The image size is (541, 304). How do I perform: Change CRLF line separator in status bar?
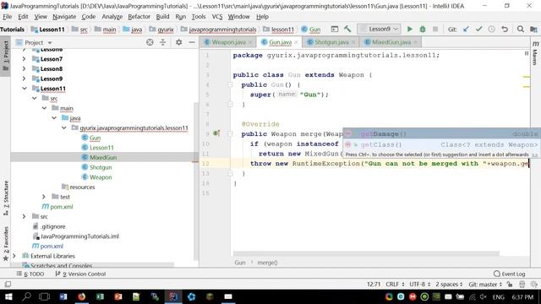point(395,285)
